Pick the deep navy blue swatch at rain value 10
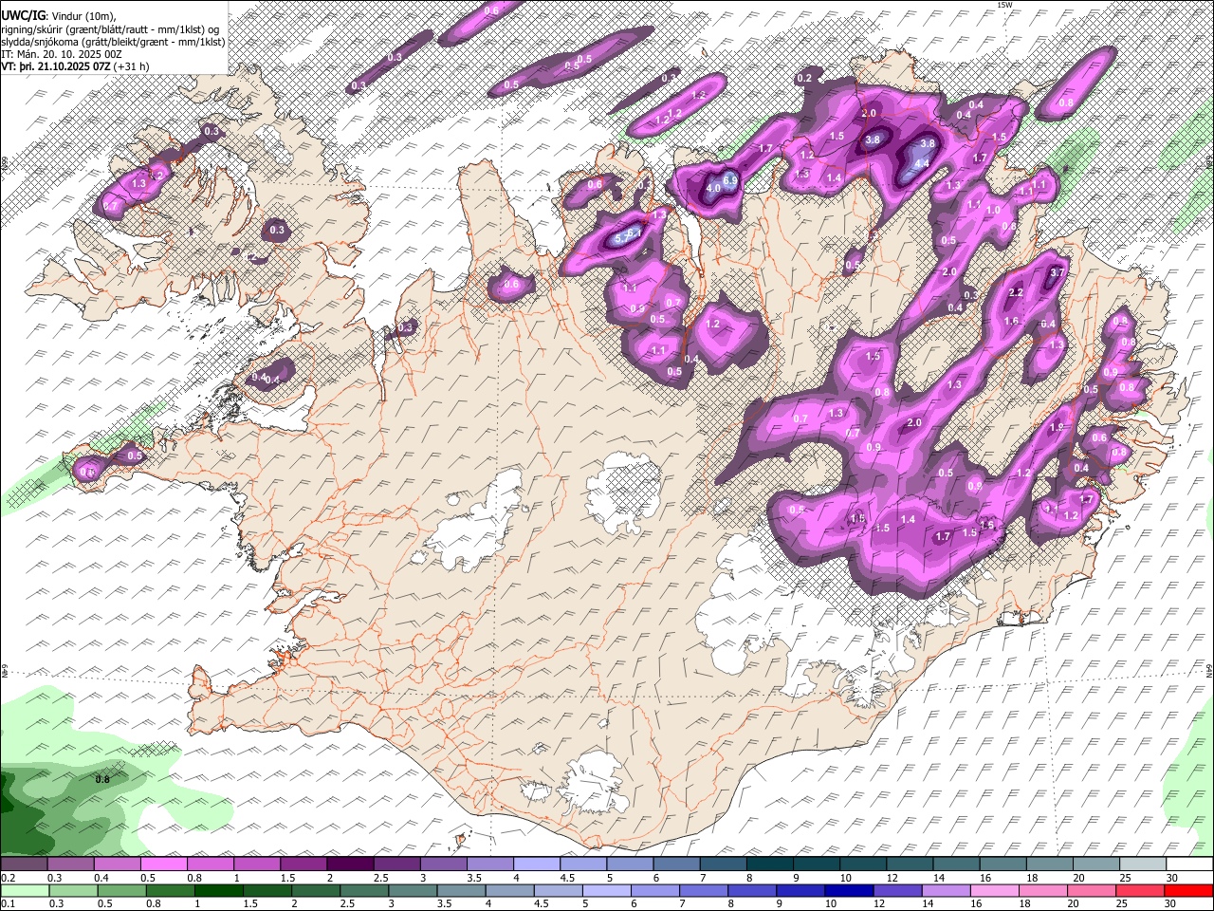1214x911 pixels. 848,890
